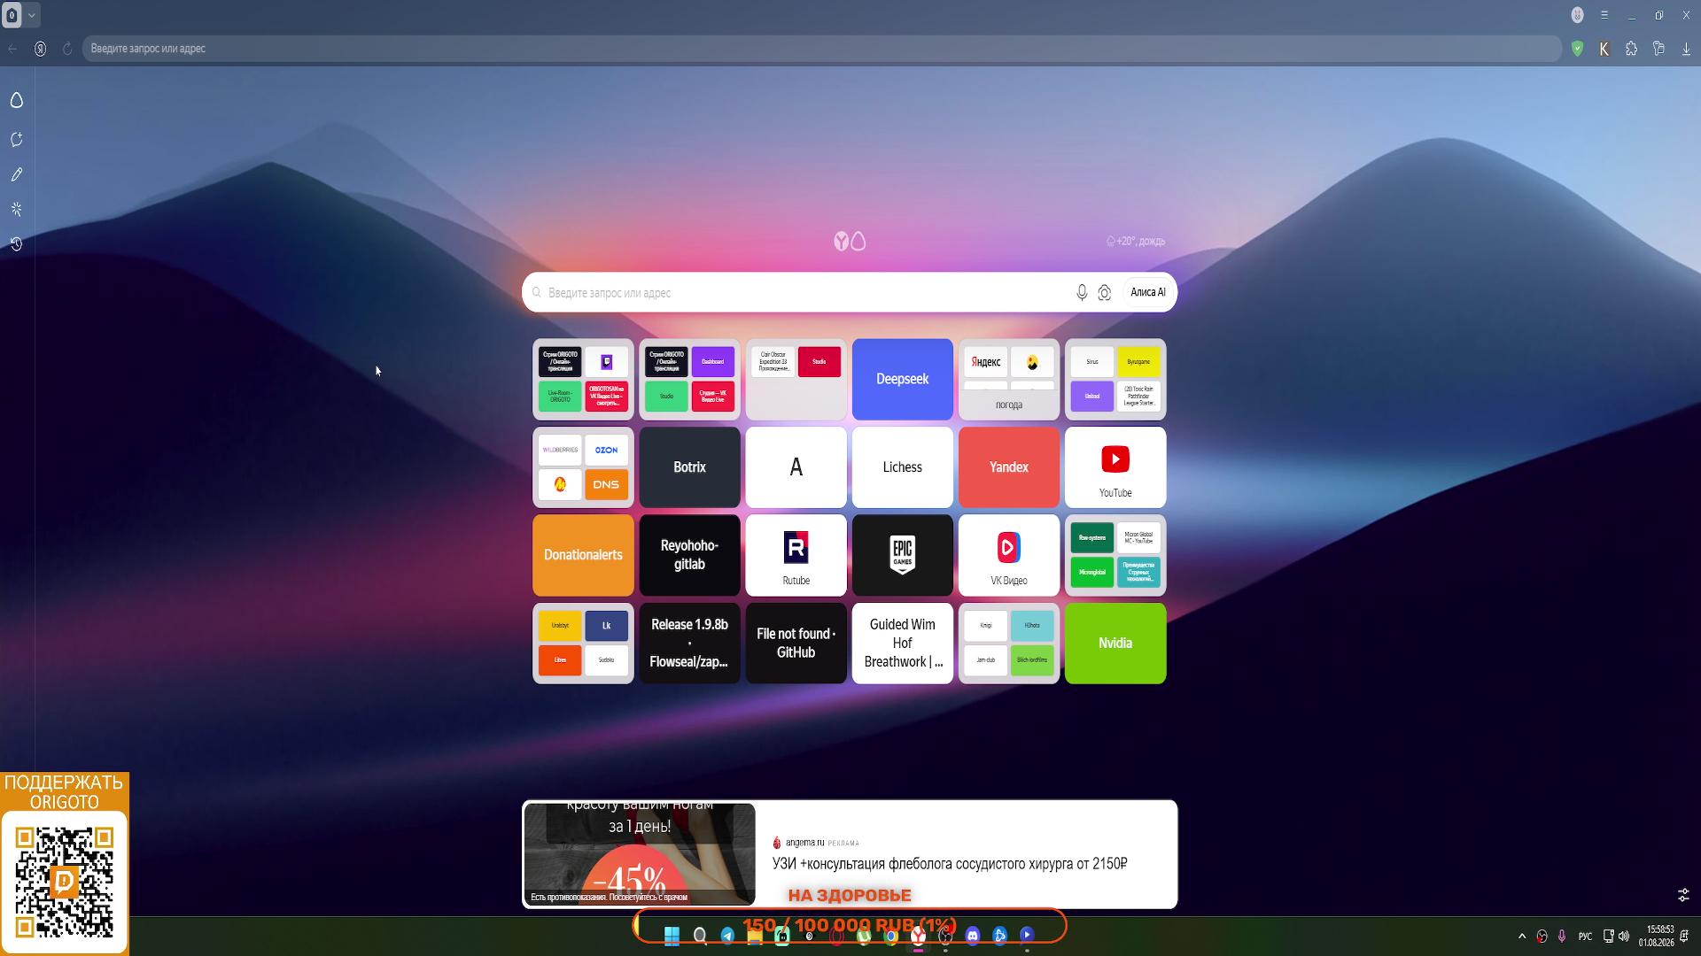Open the Yandex browser hamburger menu
Screen dimensions: 1701x956
coord(1604,15)
